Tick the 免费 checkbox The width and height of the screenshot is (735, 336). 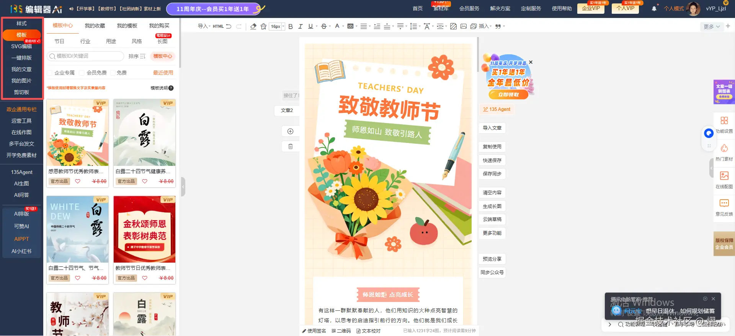pos(113,73)
